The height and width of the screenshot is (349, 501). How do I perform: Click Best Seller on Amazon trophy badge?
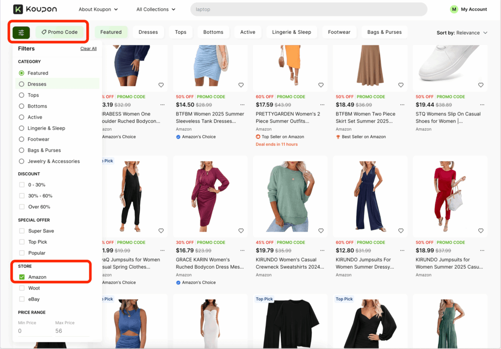point(361,137)
